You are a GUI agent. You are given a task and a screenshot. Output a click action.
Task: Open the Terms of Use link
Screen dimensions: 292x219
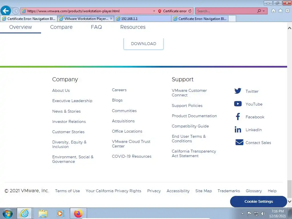(x=67, y=191)
